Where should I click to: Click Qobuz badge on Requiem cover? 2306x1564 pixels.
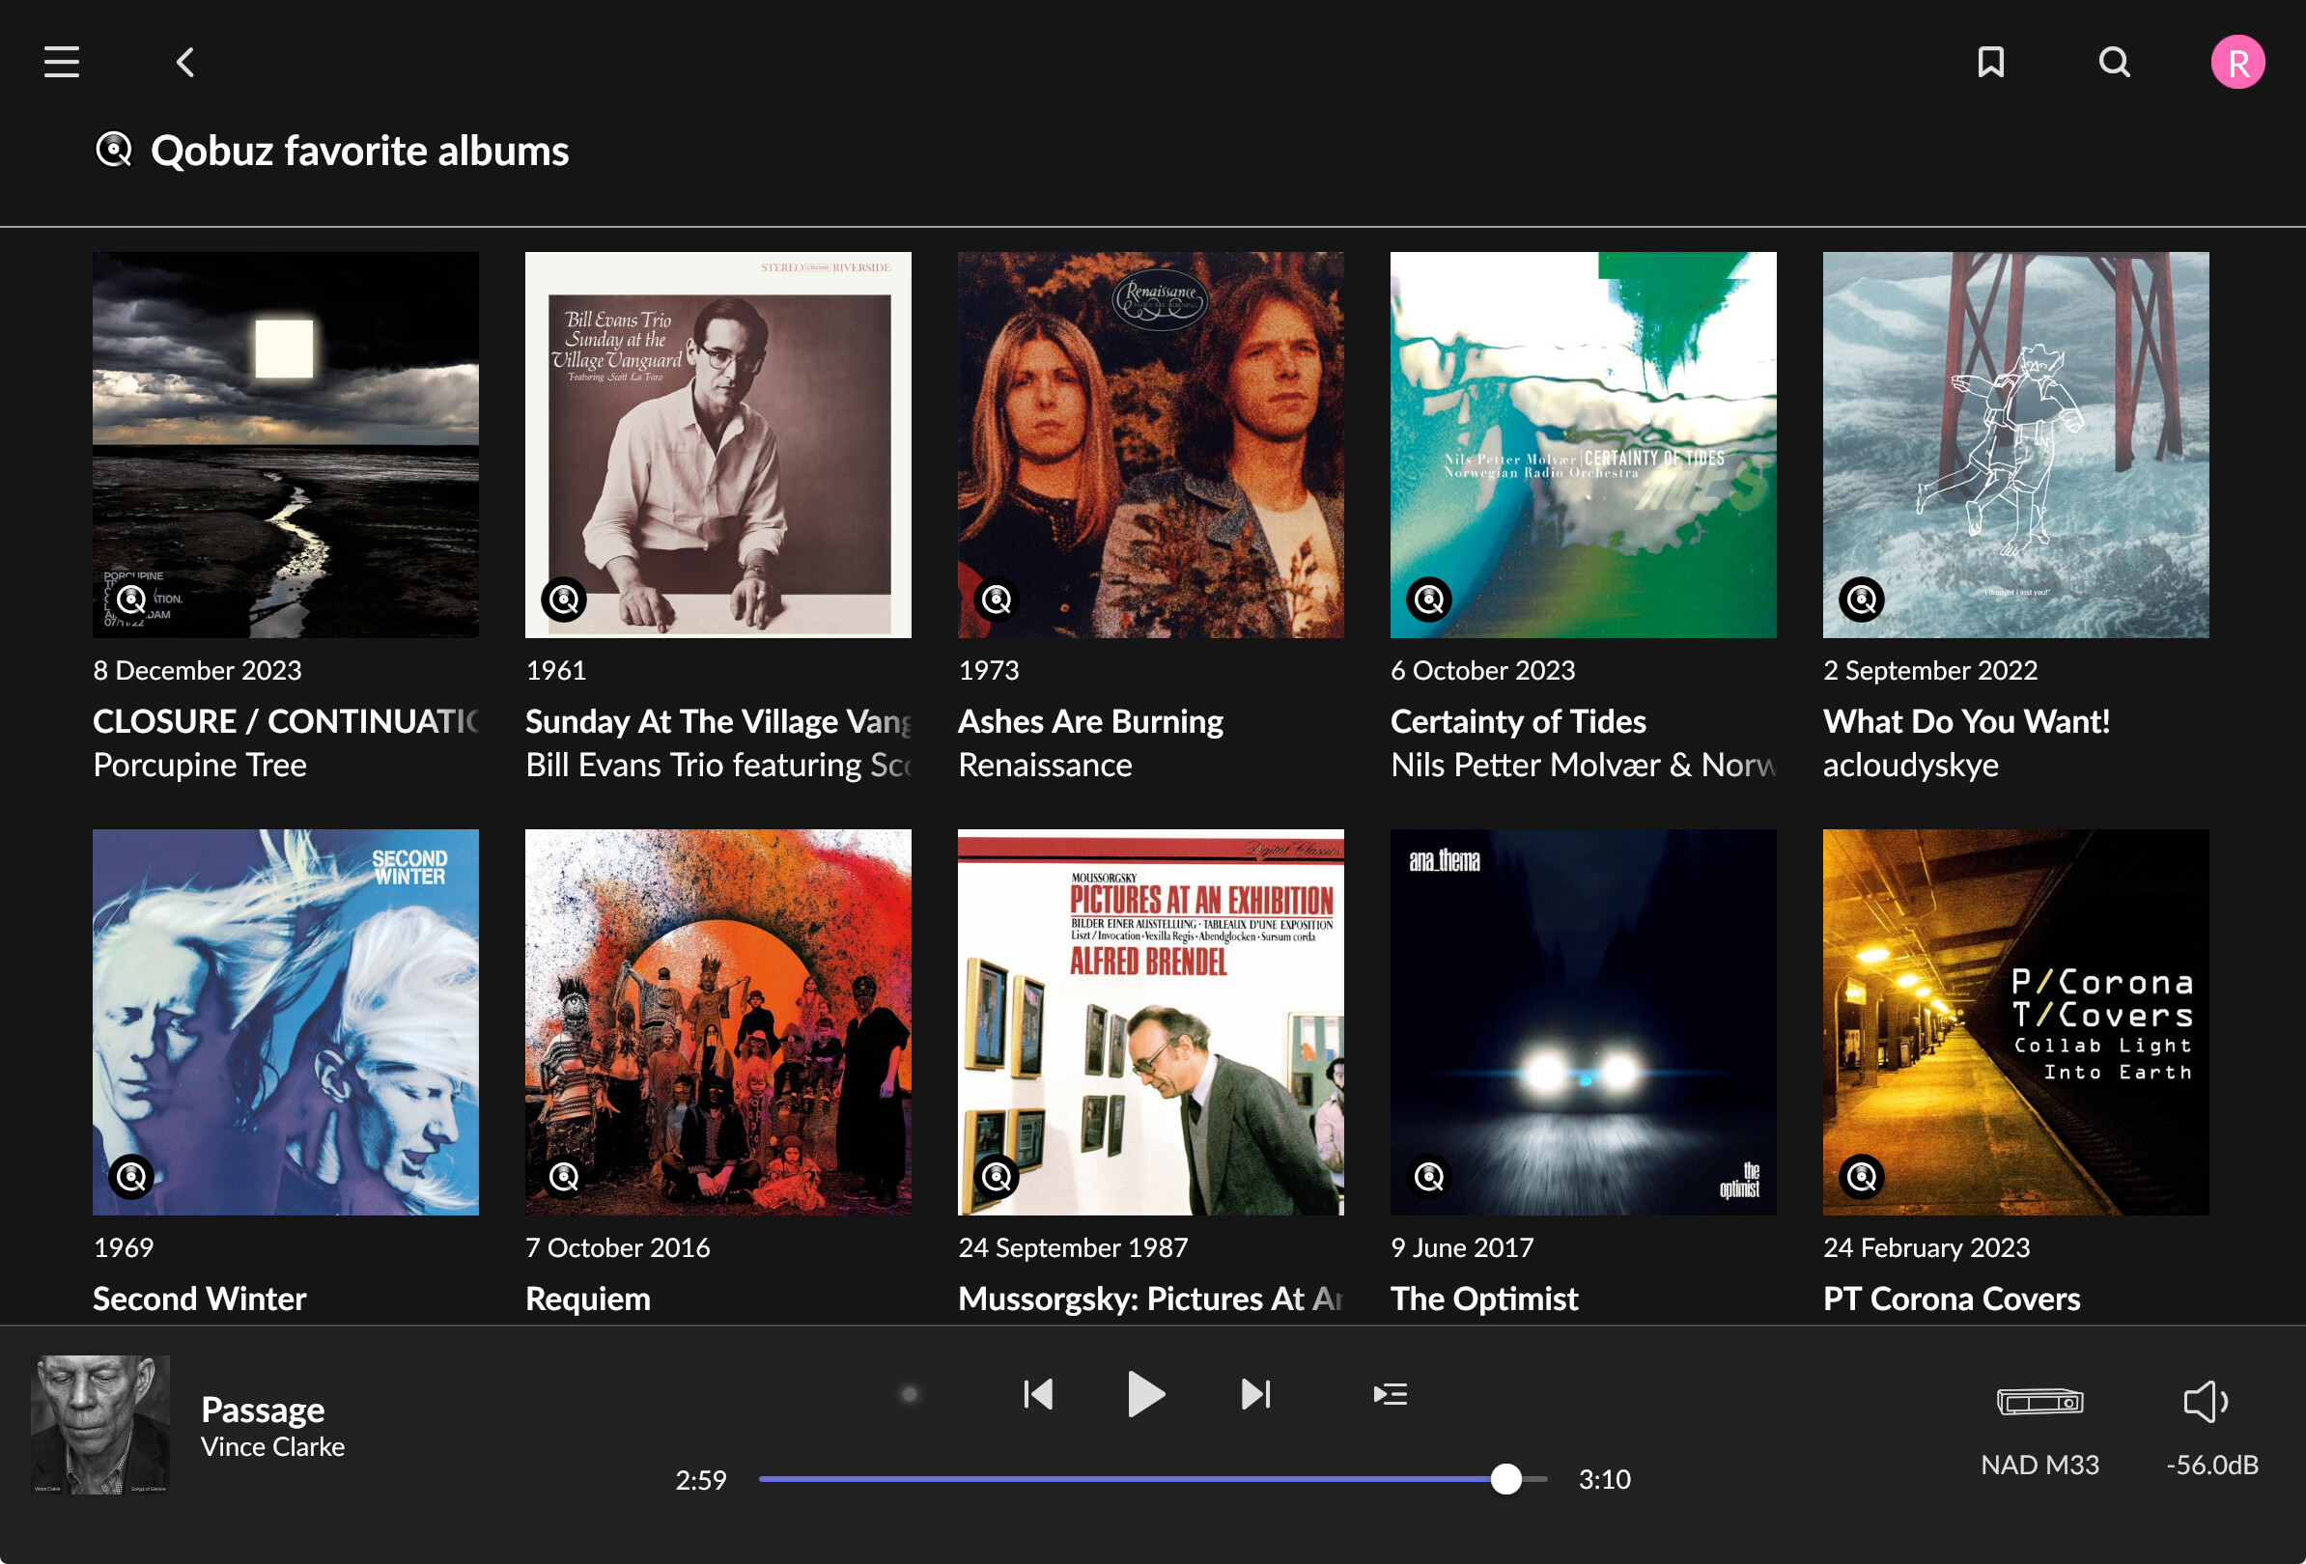click(x=564, y=1177)
